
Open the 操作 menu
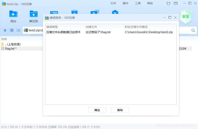(126, 3)
